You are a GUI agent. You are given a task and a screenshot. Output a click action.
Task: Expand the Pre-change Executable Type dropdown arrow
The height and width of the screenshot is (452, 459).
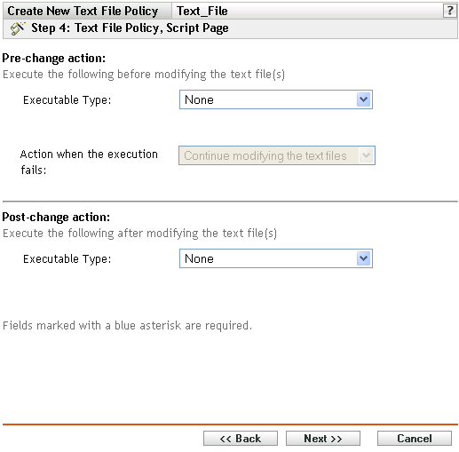(x=364, y=99)
